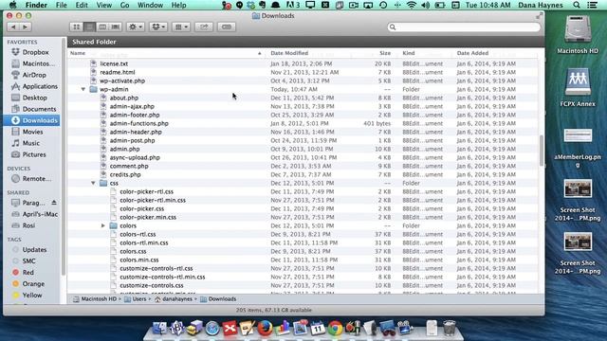Sort by the Date Added column header
607x341 pixels.
(x=472, y=53)
